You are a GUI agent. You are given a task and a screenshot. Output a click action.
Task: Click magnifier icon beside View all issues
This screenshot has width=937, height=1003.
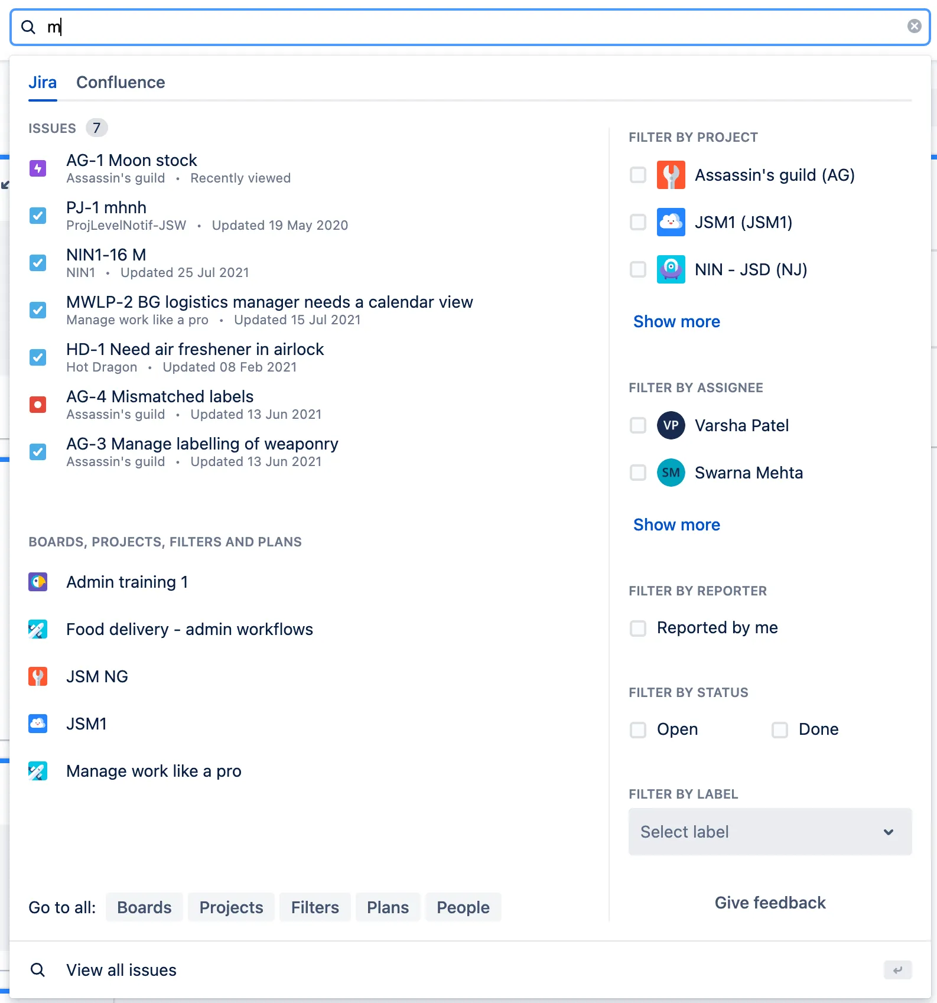(38, 970)
